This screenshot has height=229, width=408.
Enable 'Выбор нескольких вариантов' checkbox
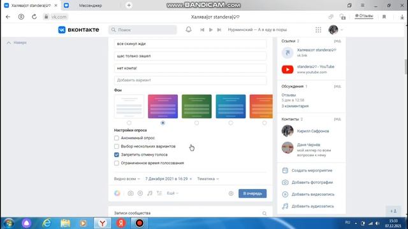click(x=117, y=146)
